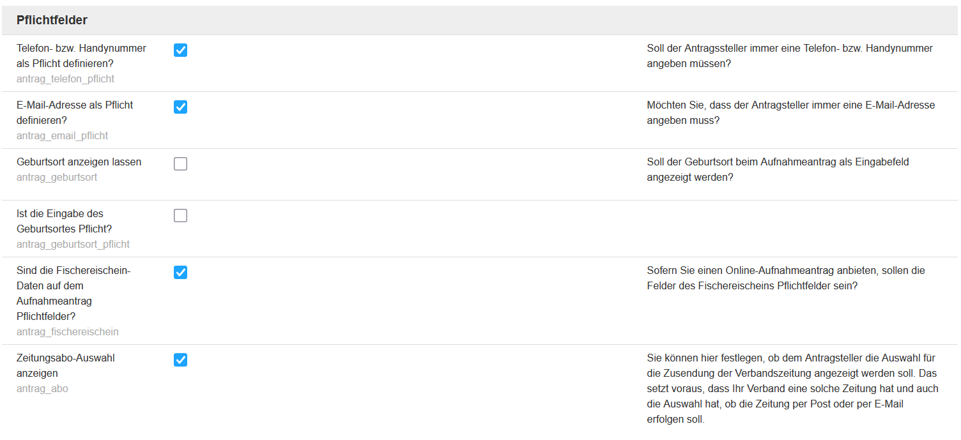Click the 'E-Mail-Adresse als Pflicht definieren?' label
This screenshot has height=440, width=961.
point(75,112)
